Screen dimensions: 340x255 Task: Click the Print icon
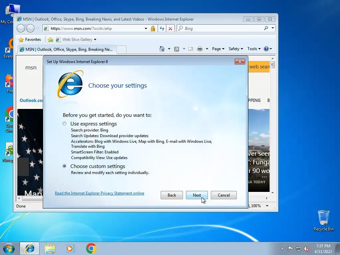tap(200, 49)
